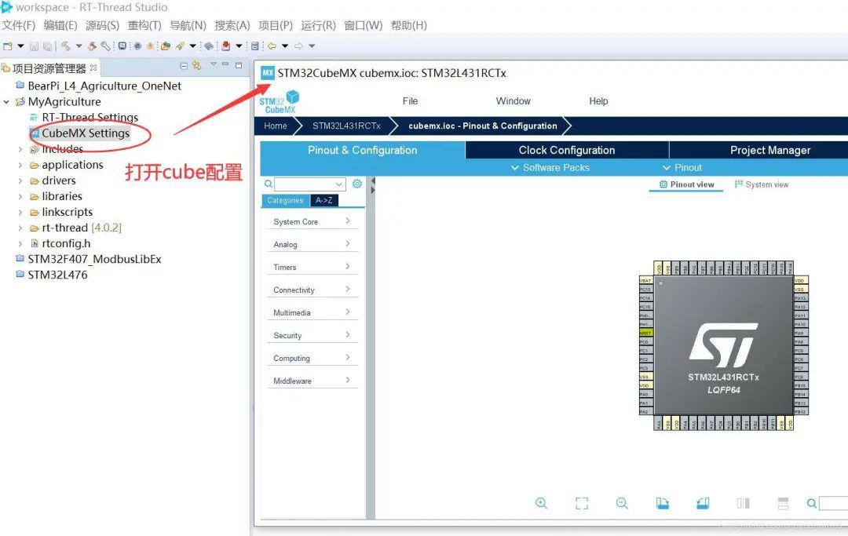Expand the rt-thread folder
Screen dimensions: 848x536
click(x=20, y=228)
